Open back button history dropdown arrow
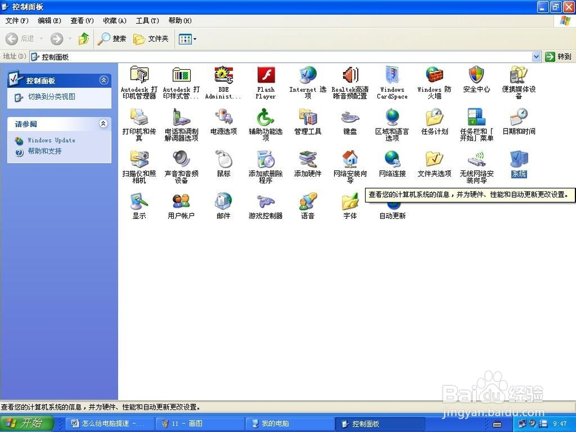Viewport: 576px width, 432px height. (x=41, y=39)
